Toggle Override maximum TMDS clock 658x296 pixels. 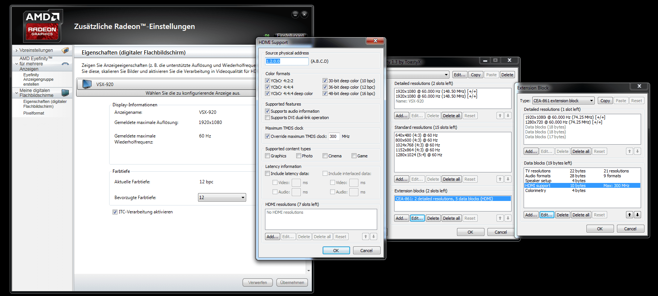point(267,136)
